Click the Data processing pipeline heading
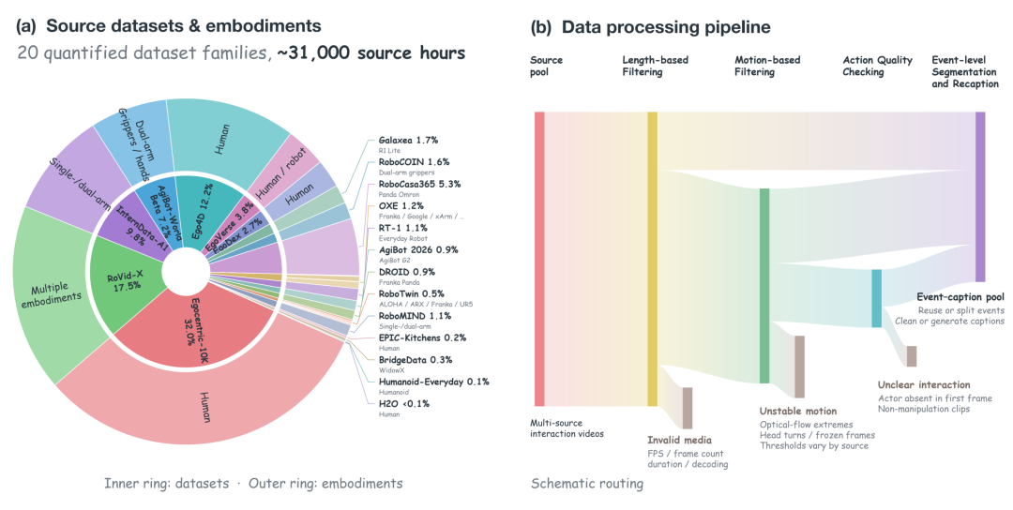The width and height of the screenshot is (1013, 510). tap(665, 27)
